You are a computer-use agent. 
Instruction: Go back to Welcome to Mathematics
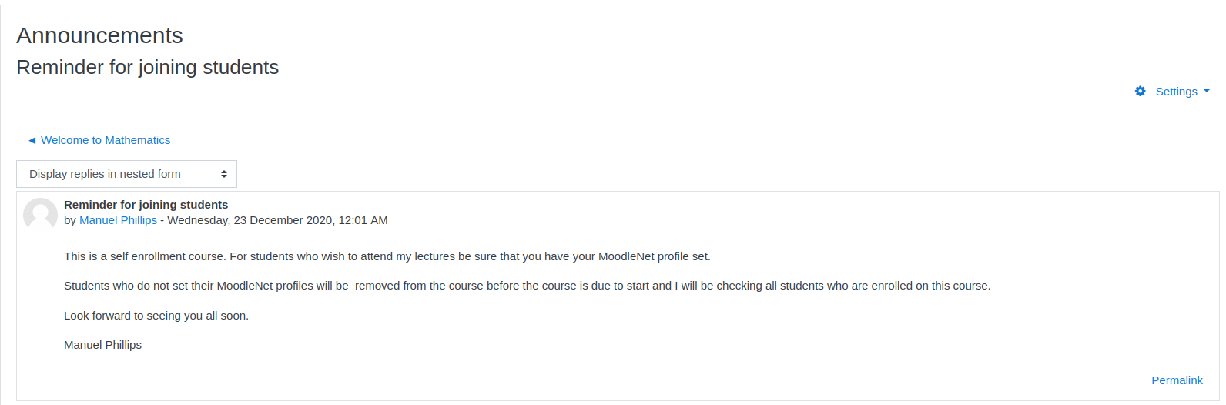click(106, 140)
